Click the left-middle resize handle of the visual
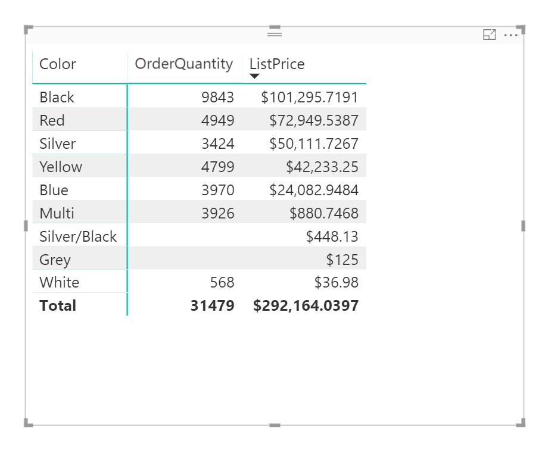Screen dimensions: 545x456 [26, 226]
